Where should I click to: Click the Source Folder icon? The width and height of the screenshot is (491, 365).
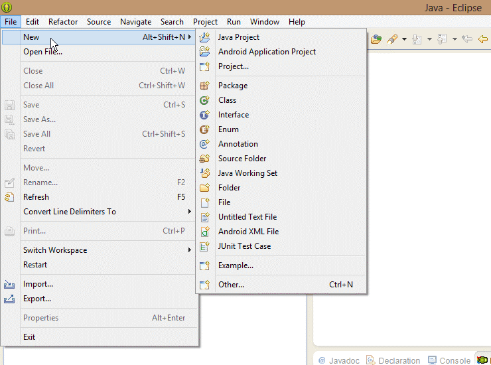point(204,159)
